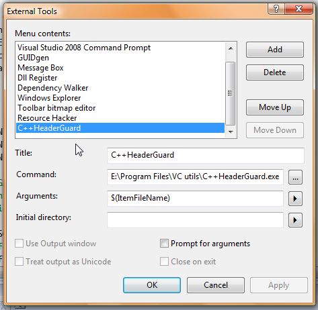Click the Move Up button

click(x=275, y=107)
